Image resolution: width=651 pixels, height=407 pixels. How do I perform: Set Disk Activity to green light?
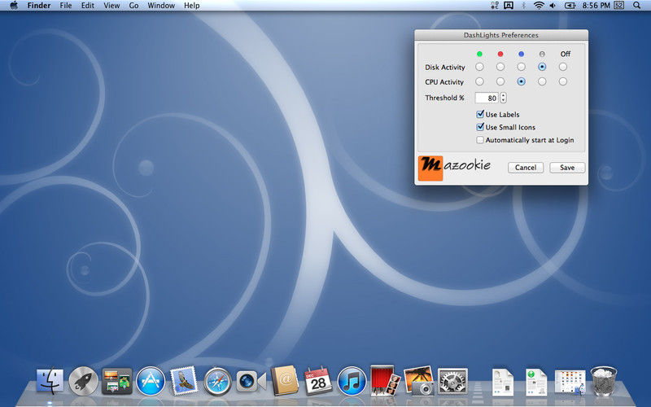[x=479, y=67]
